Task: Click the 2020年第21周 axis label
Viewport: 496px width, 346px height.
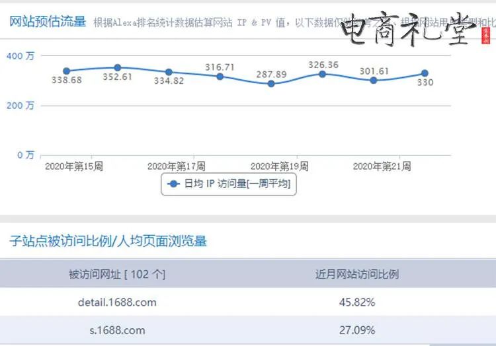Action: click(382, 166)
